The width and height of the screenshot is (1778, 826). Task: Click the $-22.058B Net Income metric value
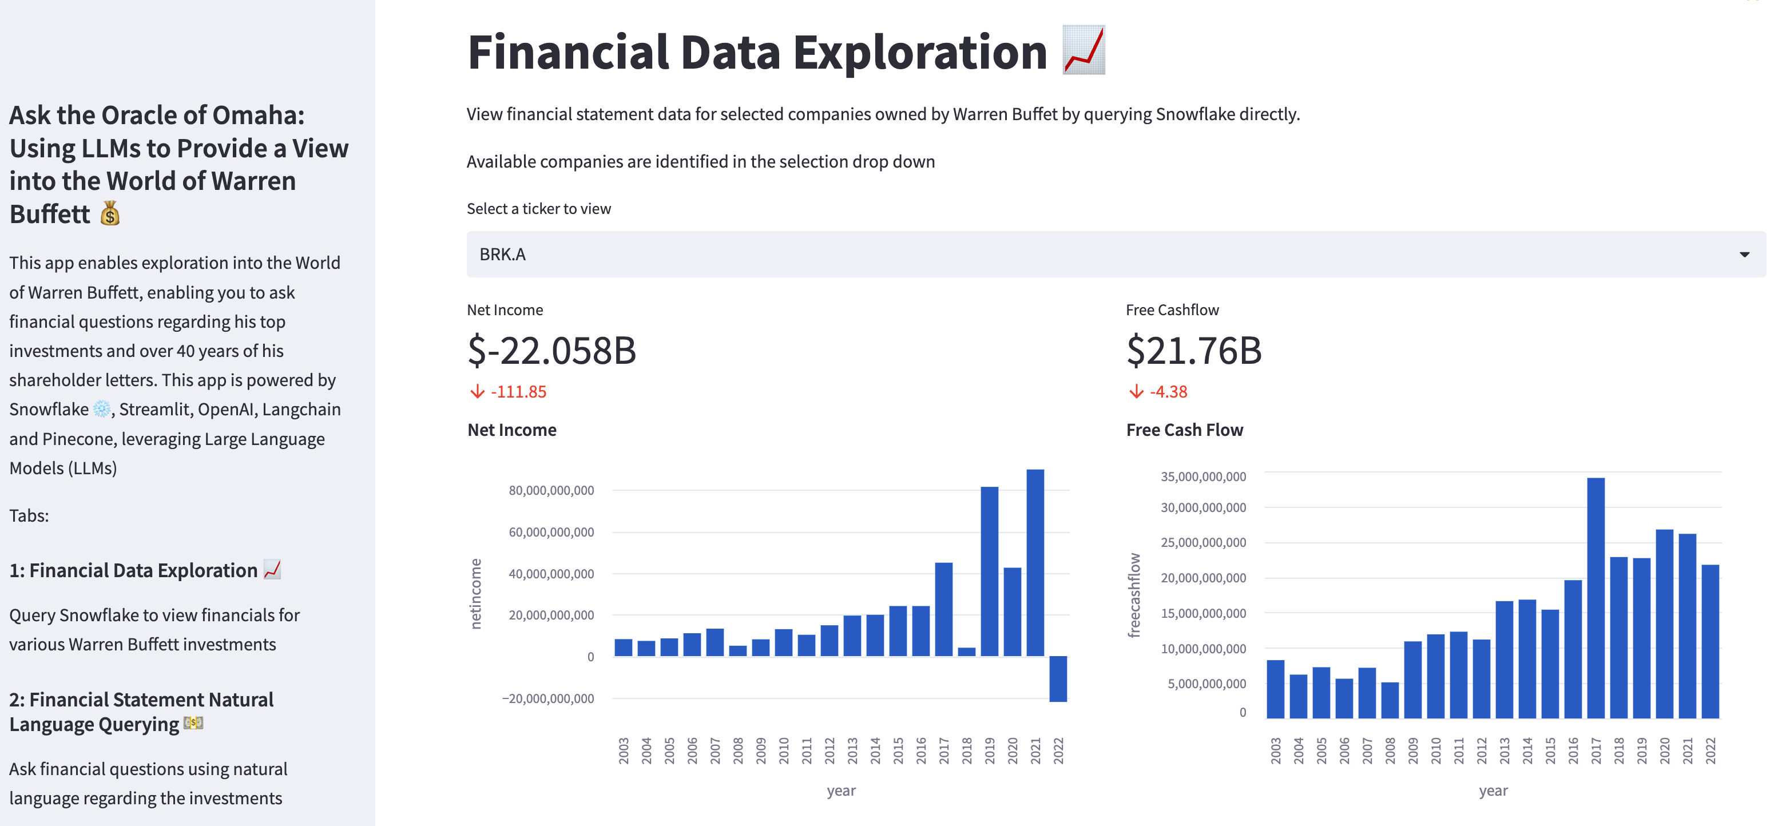click(x=551, y=351)
